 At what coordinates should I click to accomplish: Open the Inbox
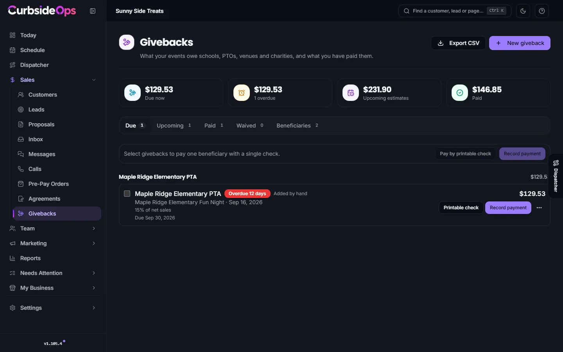point(57,139)
